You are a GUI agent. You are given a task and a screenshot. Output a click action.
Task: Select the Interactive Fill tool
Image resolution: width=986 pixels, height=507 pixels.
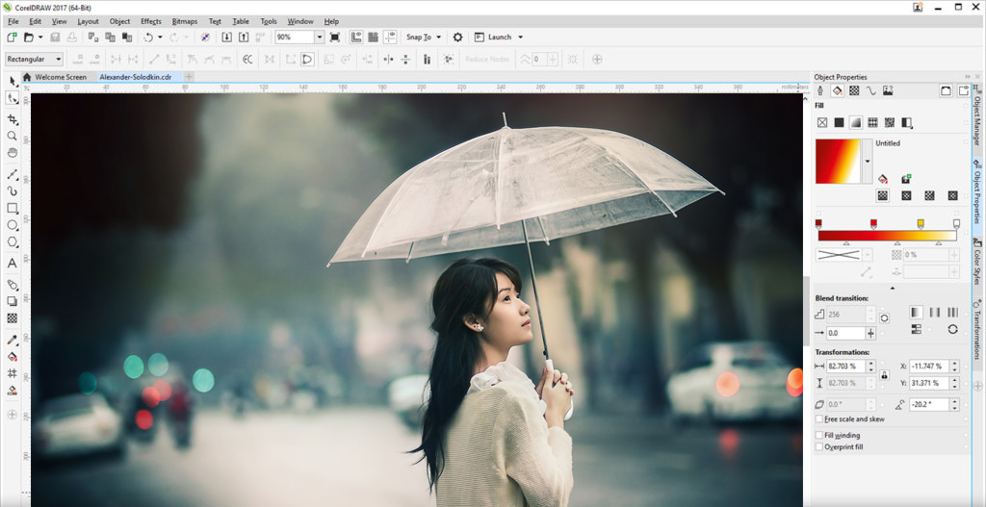(x=12, y=357)
